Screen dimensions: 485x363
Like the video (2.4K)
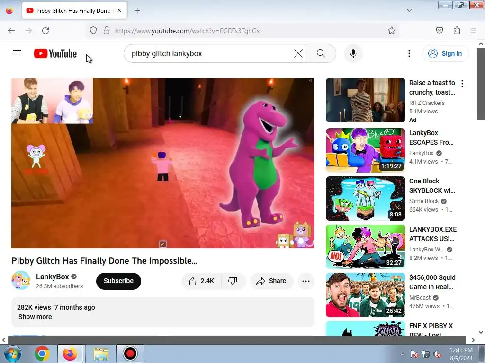pos(201,281)
